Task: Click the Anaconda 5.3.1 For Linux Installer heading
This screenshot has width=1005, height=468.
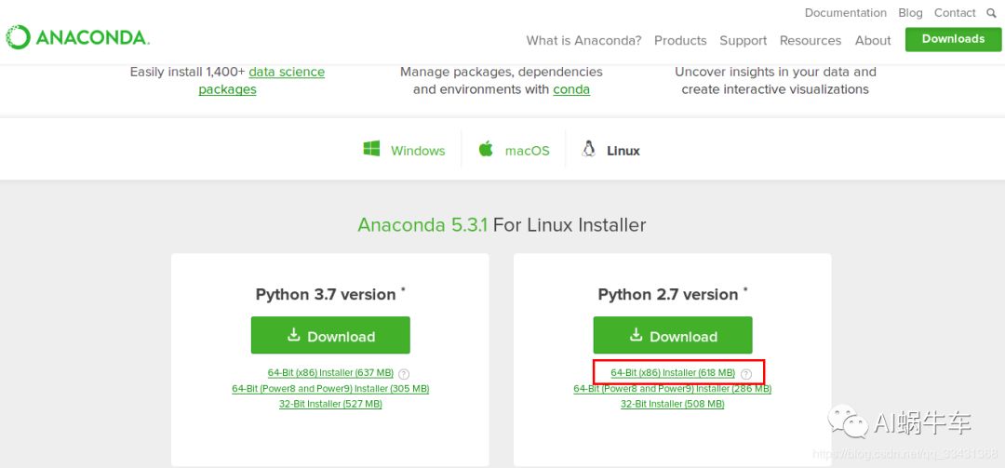Action: (x=502, y=225)
